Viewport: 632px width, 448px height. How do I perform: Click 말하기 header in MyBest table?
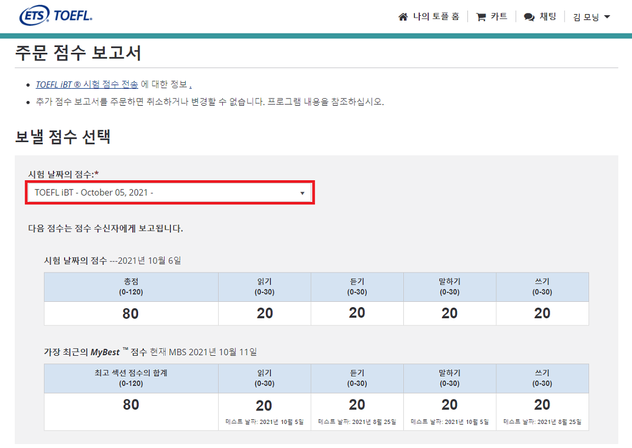point(450,378)
